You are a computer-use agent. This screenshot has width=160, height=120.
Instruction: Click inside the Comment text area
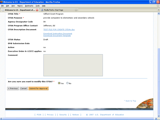coord(73,65)
